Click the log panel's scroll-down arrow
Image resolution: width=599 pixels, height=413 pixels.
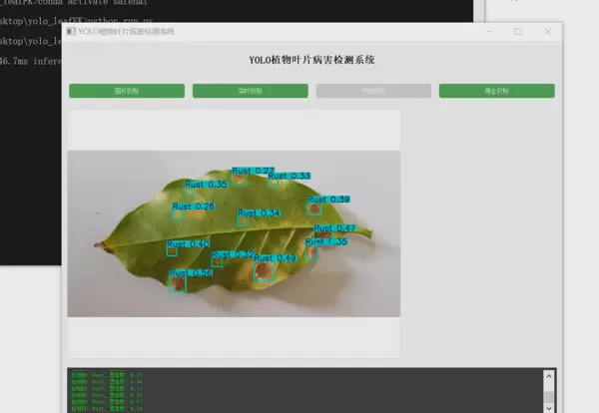click(x=548, y=406)
